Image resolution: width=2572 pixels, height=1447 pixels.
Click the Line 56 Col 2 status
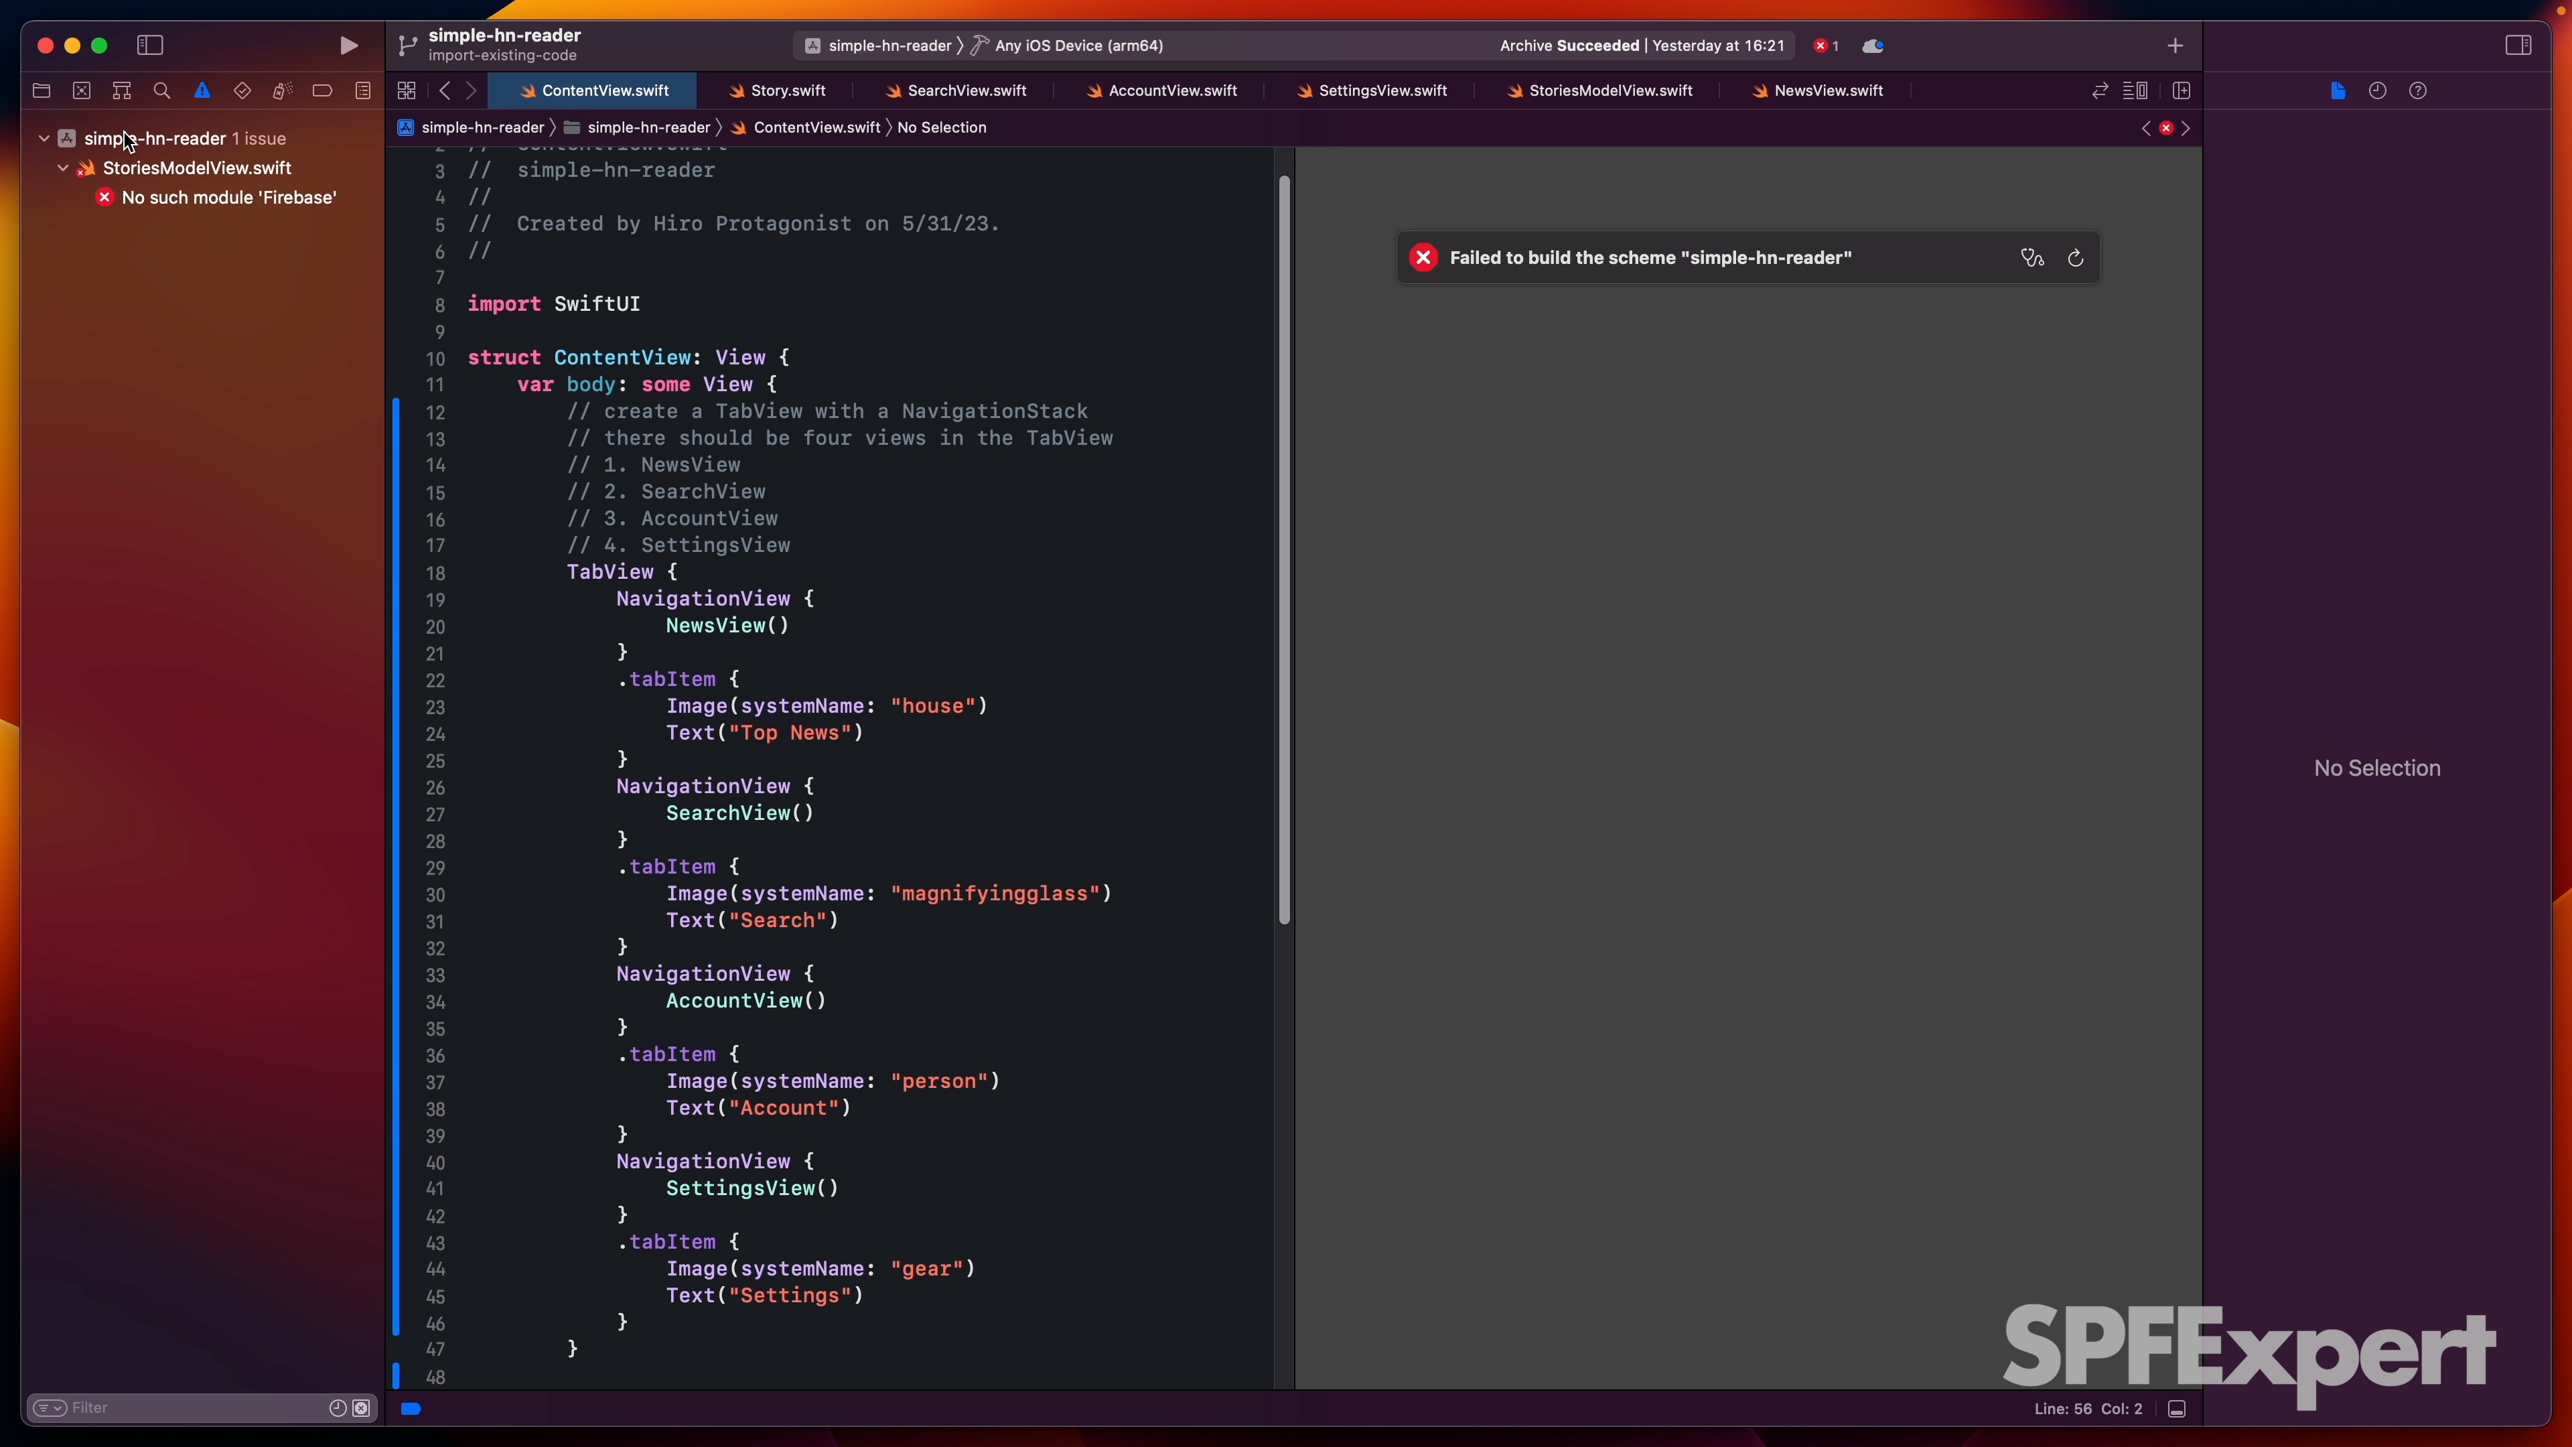[x=2088, y=1408]
